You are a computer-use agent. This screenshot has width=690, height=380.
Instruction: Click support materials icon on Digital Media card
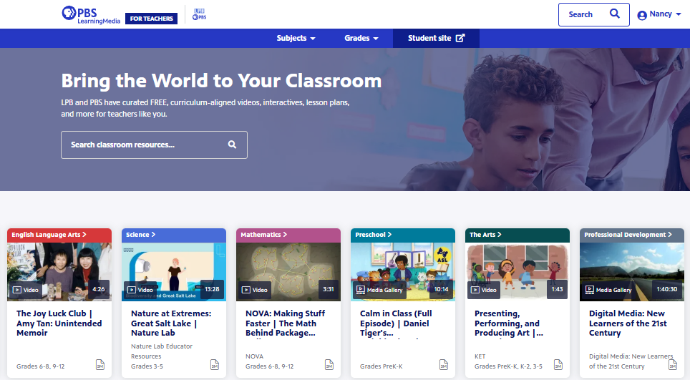672,364
